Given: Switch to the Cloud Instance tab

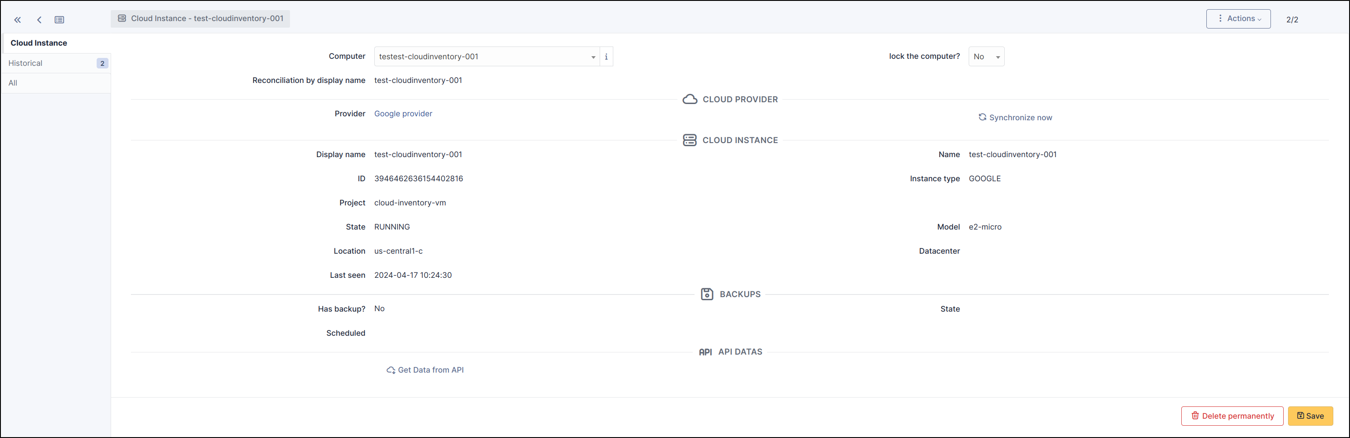Looking at the screenshot, I should click(39, 43).
